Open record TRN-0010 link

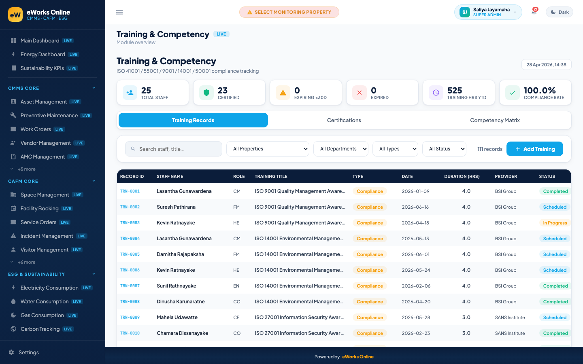point(130,333)
